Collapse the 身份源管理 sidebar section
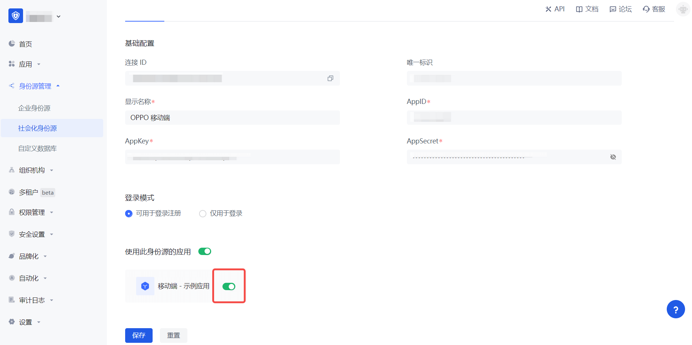692x345 pixels. 35,86
